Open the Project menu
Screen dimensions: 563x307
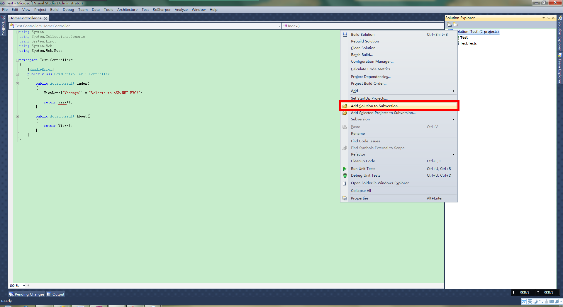coord(40,10)
